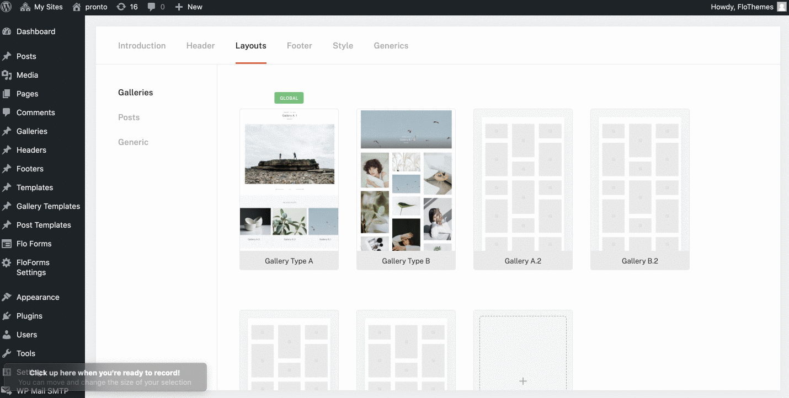
Task: Click the Templates pin icon
Action: 7,187
